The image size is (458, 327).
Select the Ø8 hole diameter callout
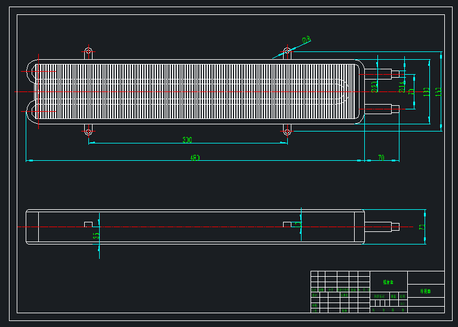point(306,40)
